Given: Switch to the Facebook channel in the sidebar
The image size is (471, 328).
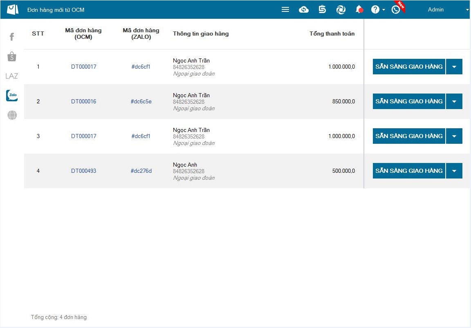Looking at the screenshot, I should point(12,37).
